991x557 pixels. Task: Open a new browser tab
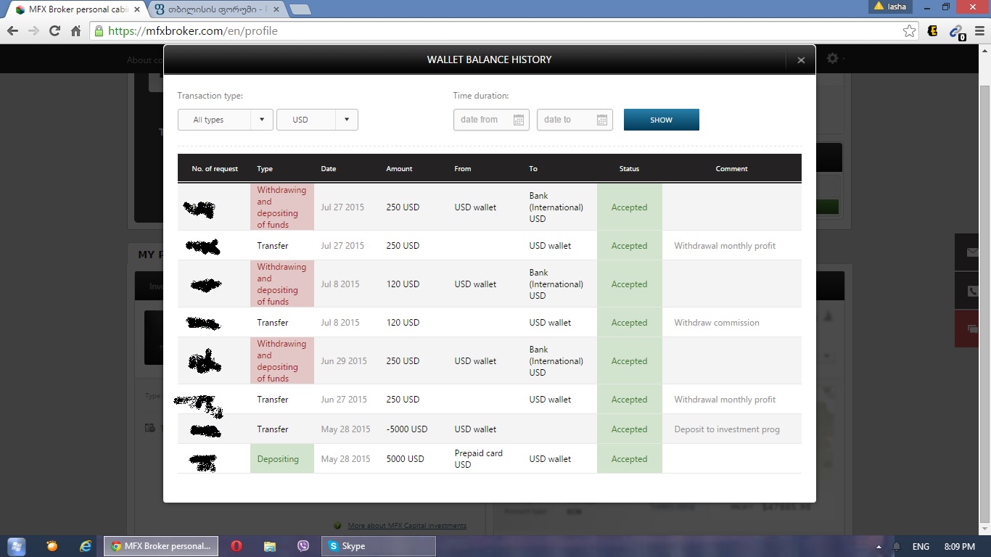[300, 9]
